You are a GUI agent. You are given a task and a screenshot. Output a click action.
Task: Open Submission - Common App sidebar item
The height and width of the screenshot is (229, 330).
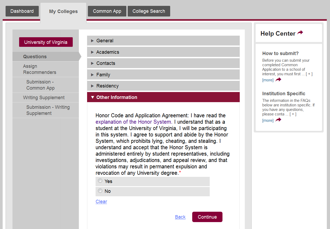pyautogui.click(x=46, y=85)
